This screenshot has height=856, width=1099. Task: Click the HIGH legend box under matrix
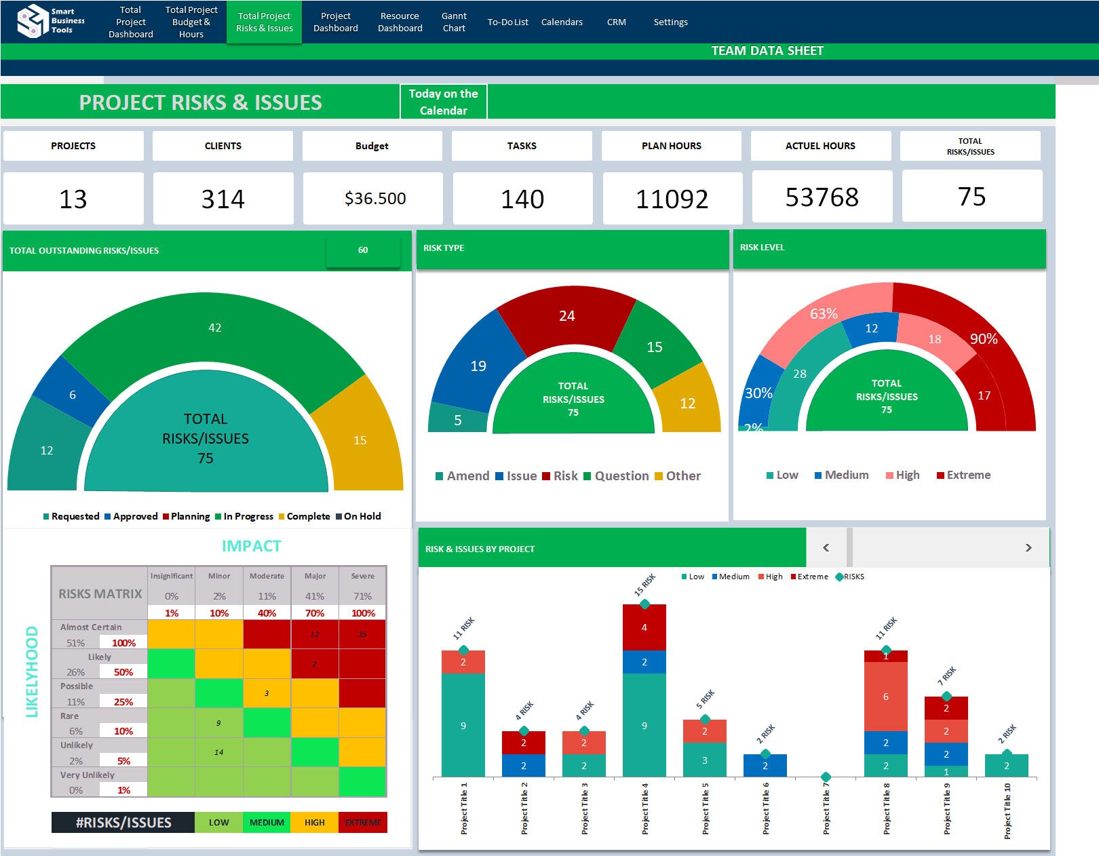(315, 822)
